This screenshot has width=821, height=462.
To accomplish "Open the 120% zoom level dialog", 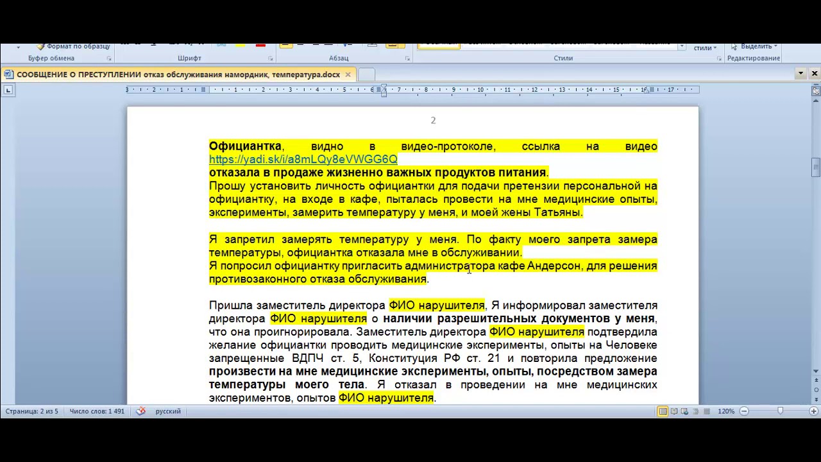I will click(726, 411).
